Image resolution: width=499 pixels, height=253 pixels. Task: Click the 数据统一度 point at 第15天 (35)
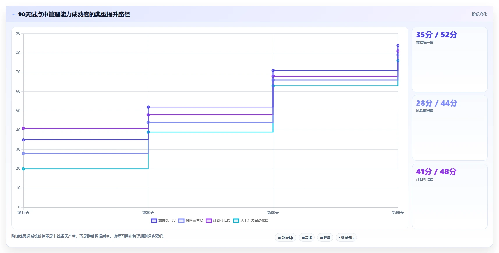(24, 140)
